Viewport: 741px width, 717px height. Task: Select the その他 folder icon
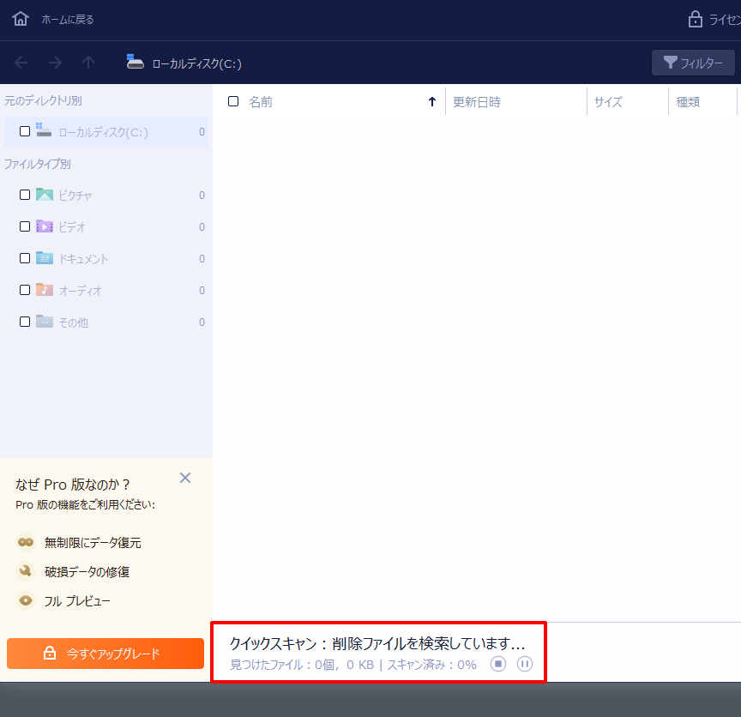tap(45, 322)
